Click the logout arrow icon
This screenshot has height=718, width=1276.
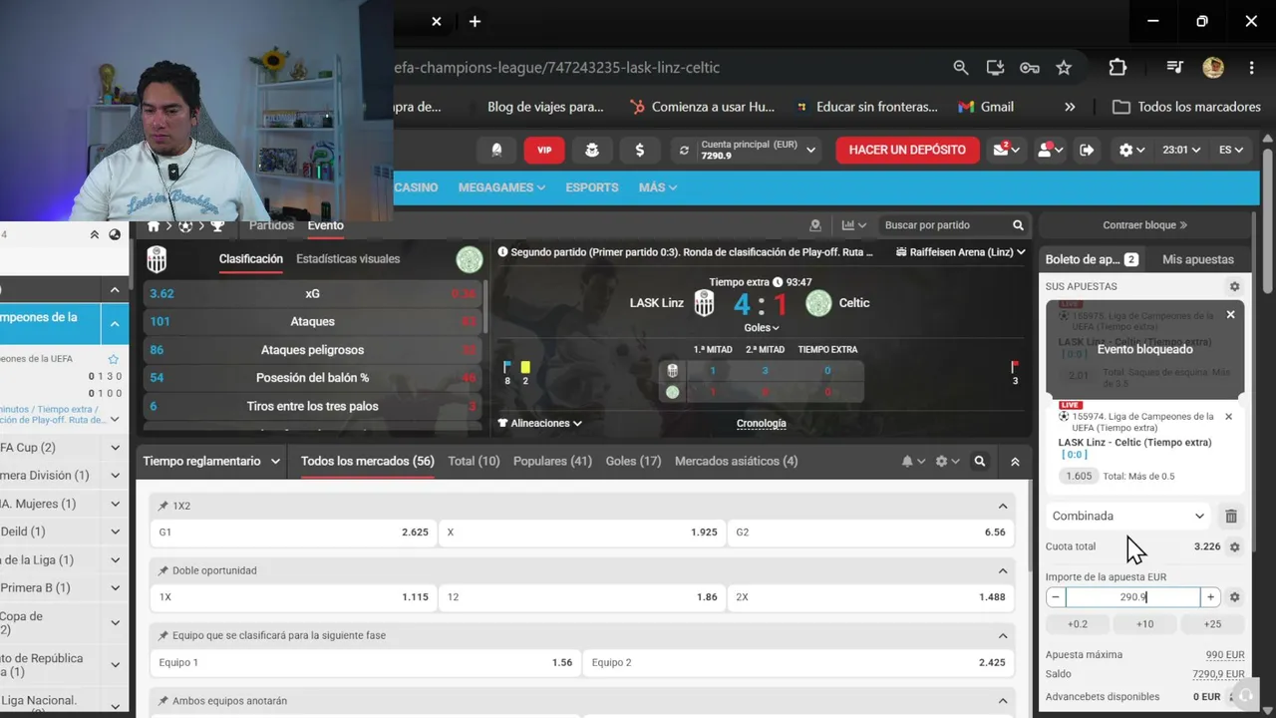coord(1087,150)
